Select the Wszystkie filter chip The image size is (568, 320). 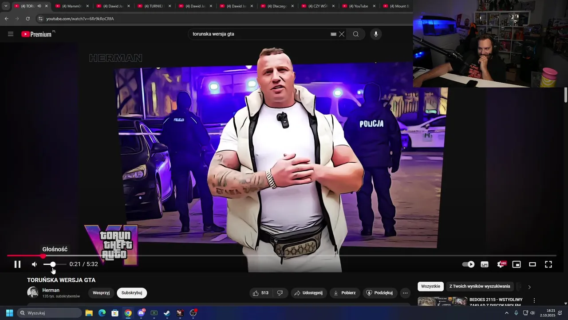(430, 287)
